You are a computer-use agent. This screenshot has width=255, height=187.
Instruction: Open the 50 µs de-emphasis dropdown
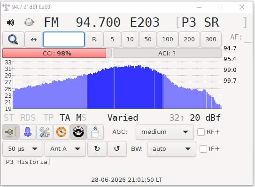click(x=23, y=149)
